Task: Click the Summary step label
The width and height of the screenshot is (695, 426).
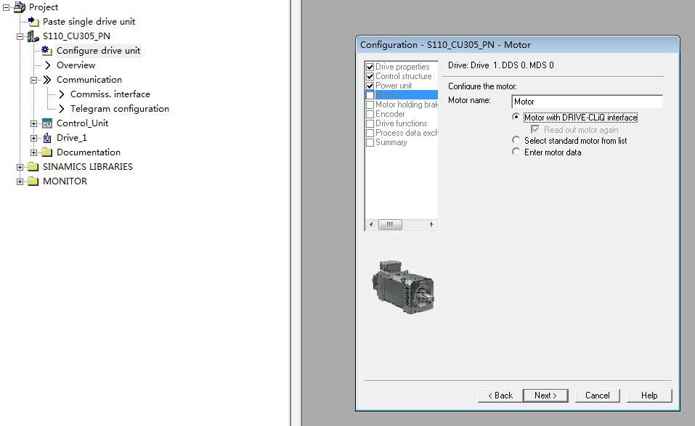Action: (391, 142)
